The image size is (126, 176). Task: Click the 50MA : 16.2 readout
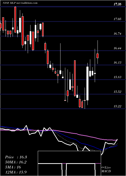pyautogui.click(x=16, y=162)
